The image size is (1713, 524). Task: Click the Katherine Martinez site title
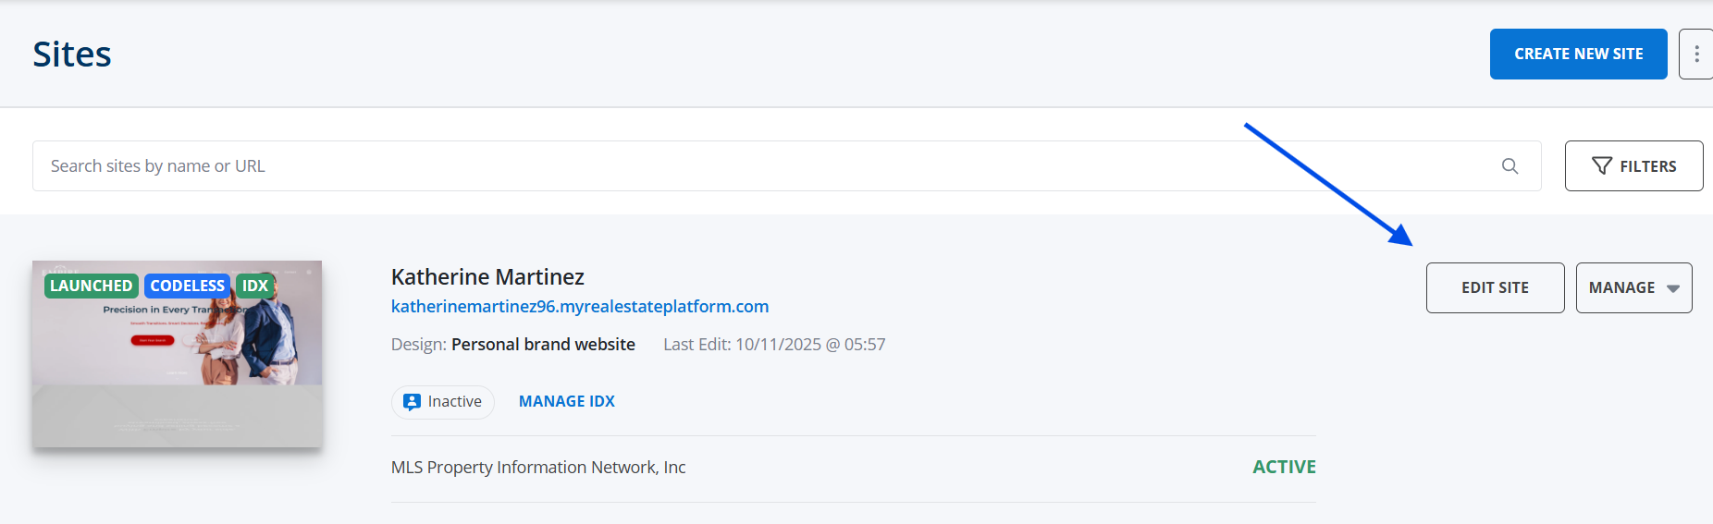(487, 277)
